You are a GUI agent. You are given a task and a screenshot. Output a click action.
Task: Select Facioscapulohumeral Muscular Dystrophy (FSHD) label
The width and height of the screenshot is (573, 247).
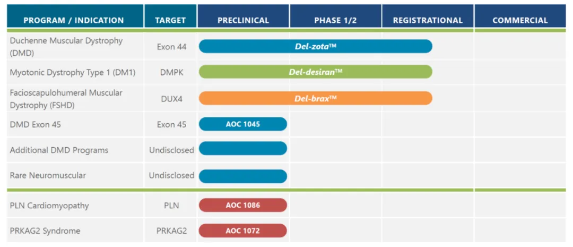(66, 99)
